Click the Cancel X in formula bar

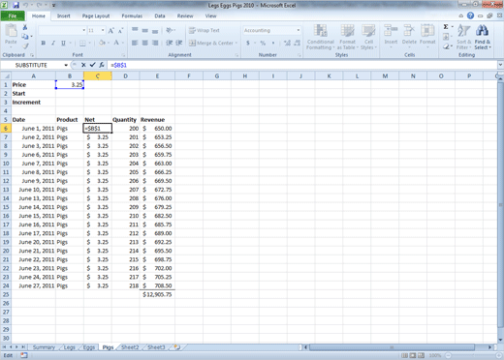tap(83, 65)
